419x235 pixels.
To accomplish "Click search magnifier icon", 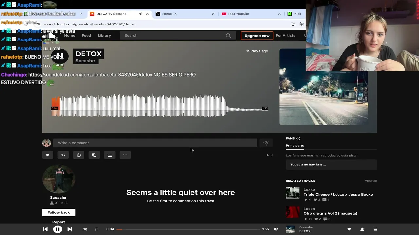I will point(228,35).
